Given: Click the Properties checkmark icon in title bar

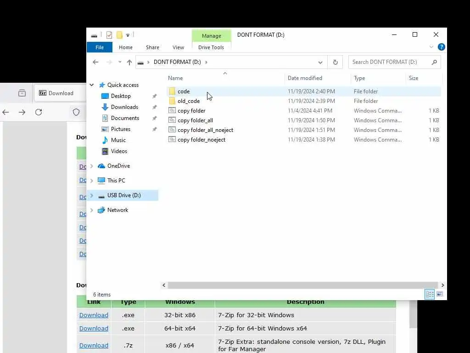Looking at the screenshot, I should click(x=109, y=35).
